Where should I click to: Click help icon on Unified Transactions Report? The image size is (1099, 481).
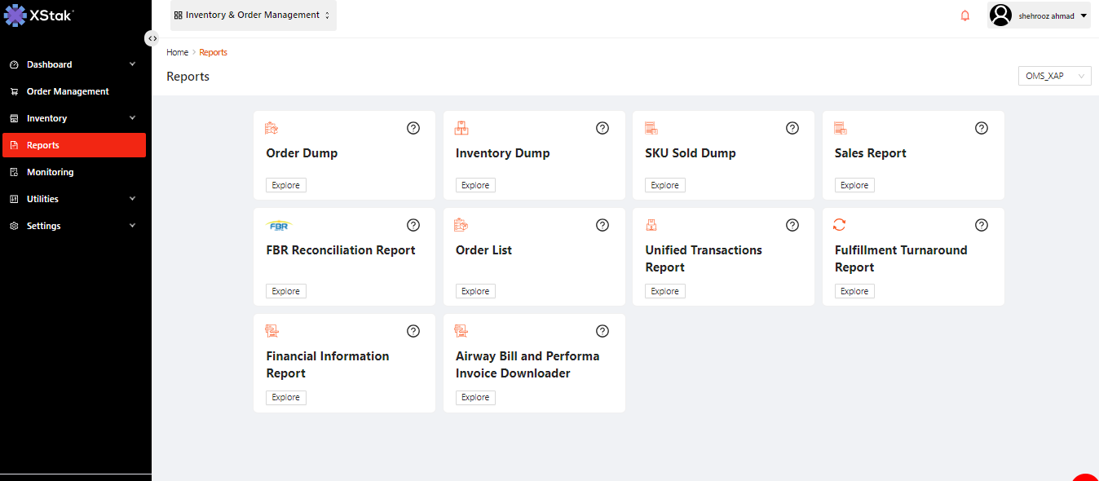(792, 225)
